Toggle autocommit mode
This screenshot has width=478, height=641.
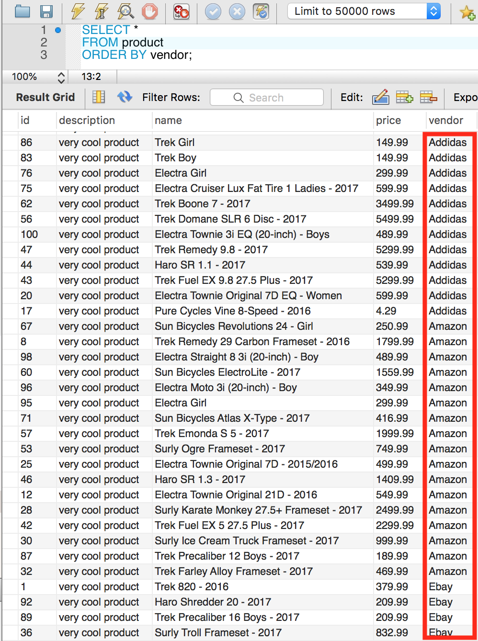click(x=261, y=11)
